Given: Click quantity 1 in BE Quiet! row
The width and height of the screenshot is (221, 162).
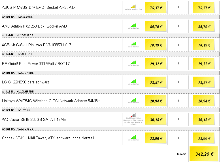Looking at the screenshot, I should click(178, 64).
